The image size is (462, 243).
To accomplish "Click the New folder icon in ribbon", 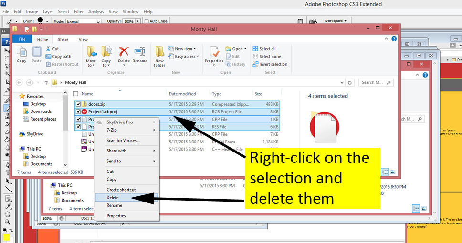I will [159, 56].
